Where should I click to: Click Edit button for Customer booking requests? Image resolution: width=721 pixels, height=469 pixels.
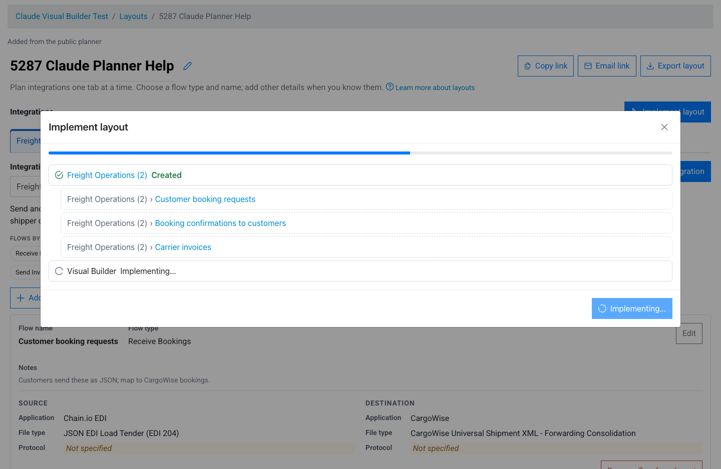coord(689,333)
